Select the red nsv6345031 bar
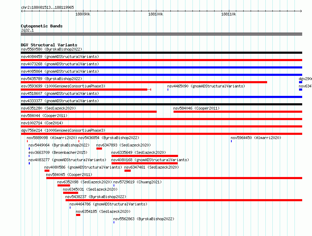The height and width of the screenshot is (236, 312). pos(70,193)
